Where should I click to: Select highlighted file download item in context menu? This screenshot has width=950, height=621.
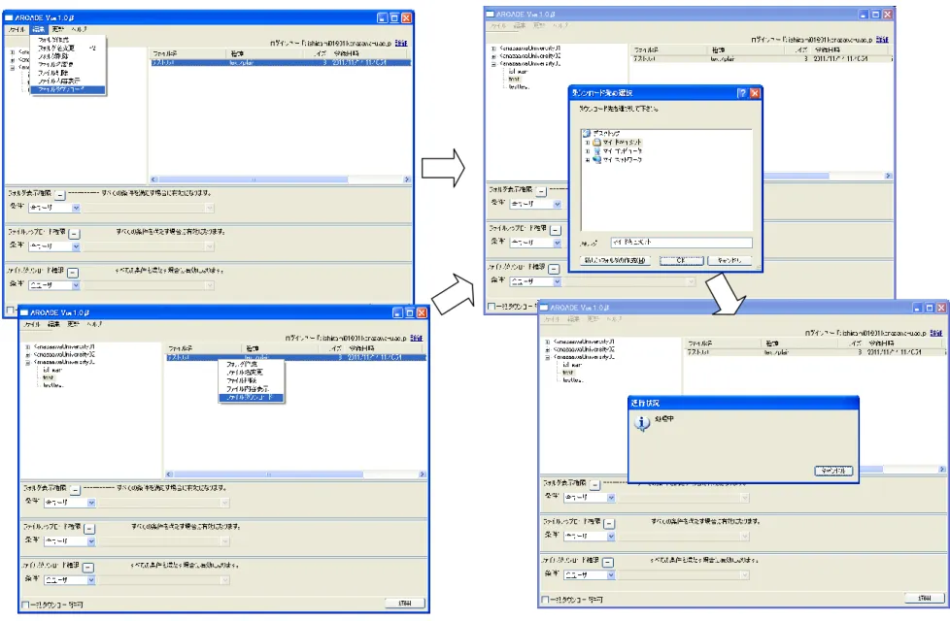coord(251,398)
